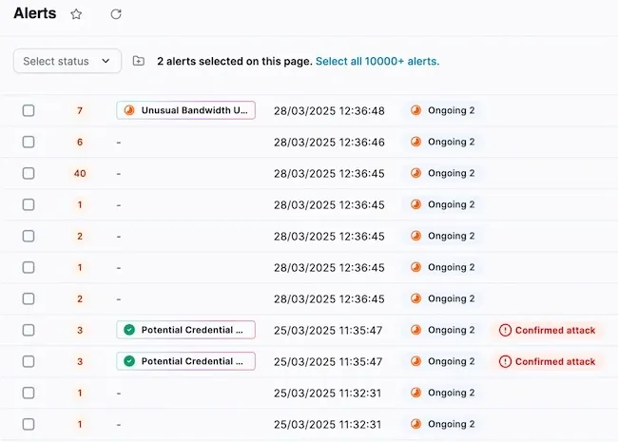This screenshot has width=618, height=442.
Task: Favorite the Alerts page with the star icon
Action: [76, 14]
